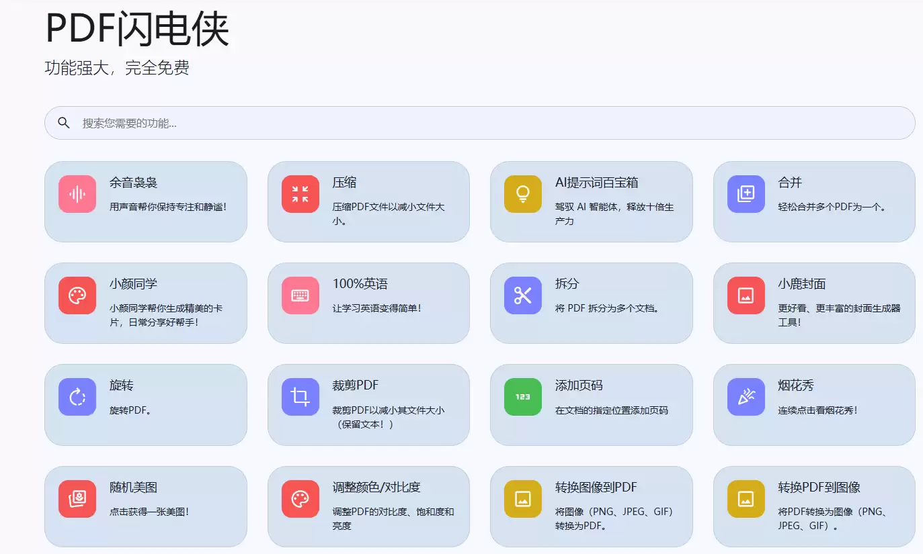Select the 转换图像到PDF title text

pos(596,488)
